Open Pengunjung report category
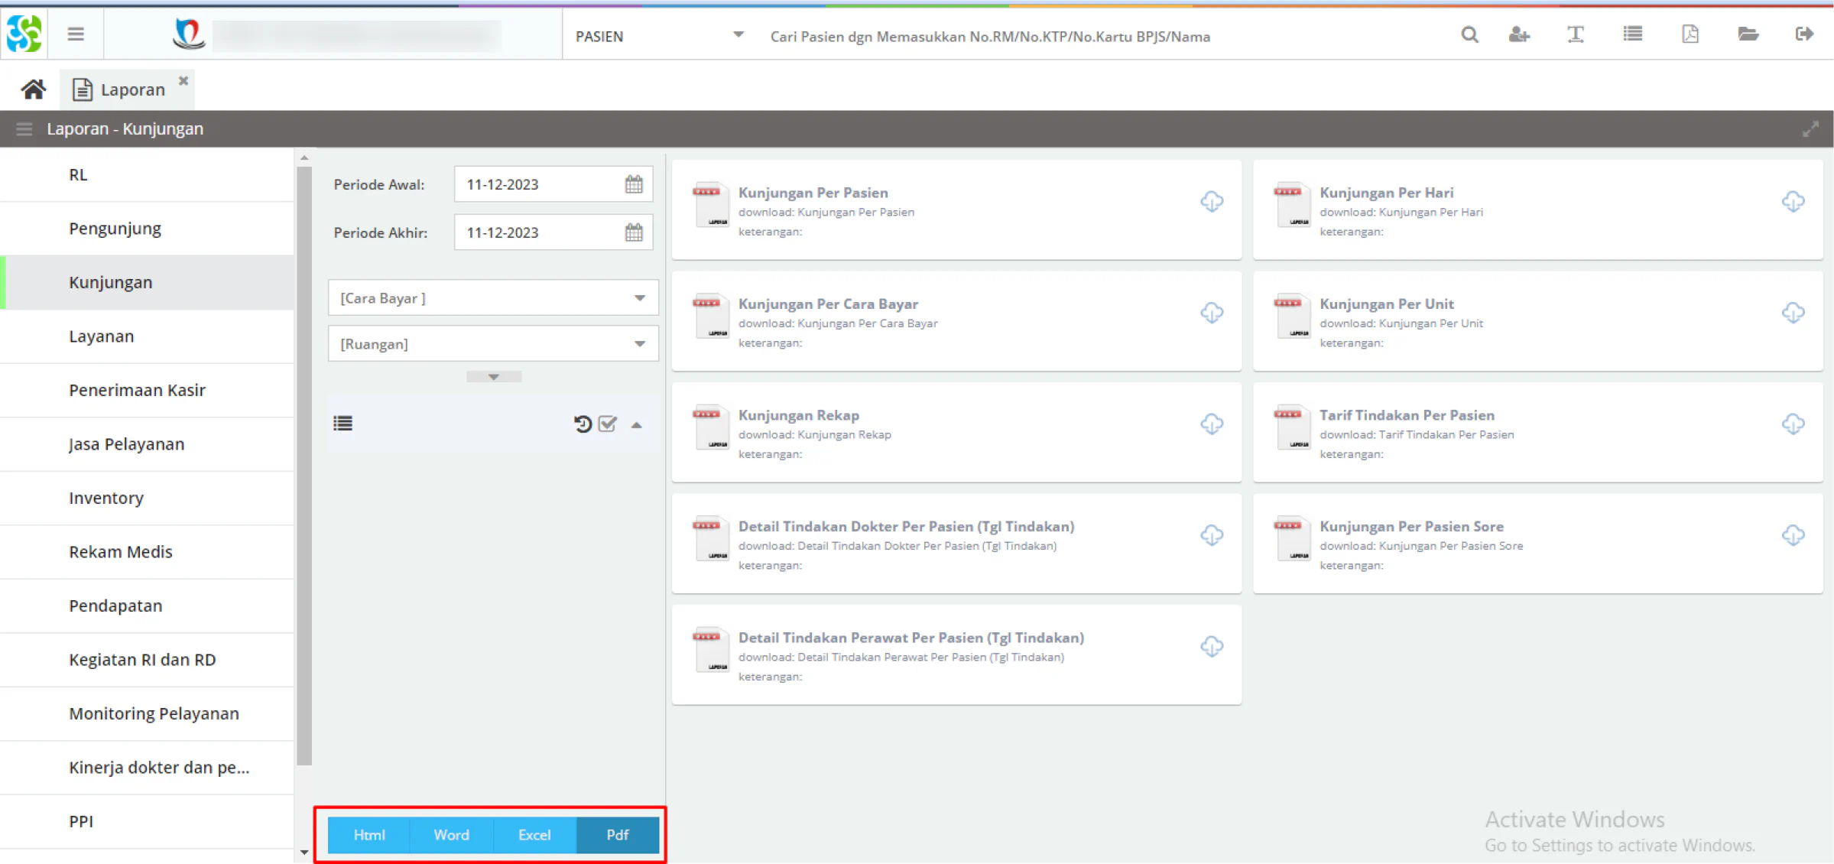The height and width of the screenshot is (864, 1834). (x=147, y=229)
